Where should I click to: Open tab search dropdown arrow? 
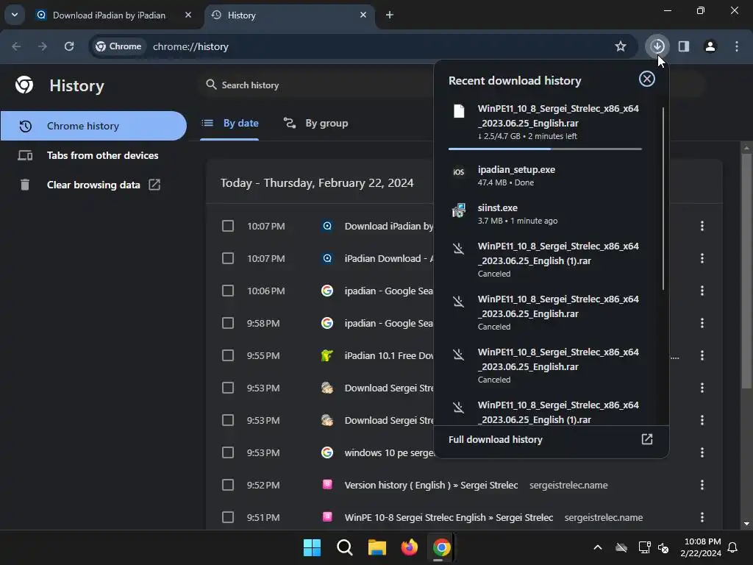click(x=15, y=15)
